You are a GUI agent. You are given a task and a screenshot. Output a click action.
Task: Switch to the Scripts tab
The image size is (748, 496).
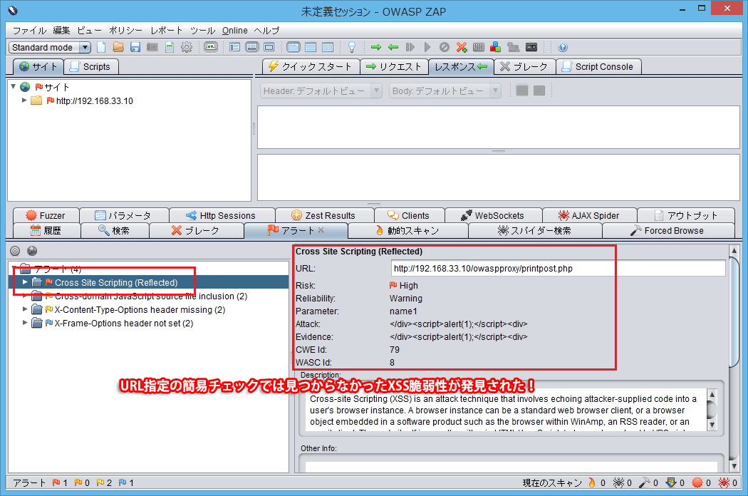click(90, 67)
